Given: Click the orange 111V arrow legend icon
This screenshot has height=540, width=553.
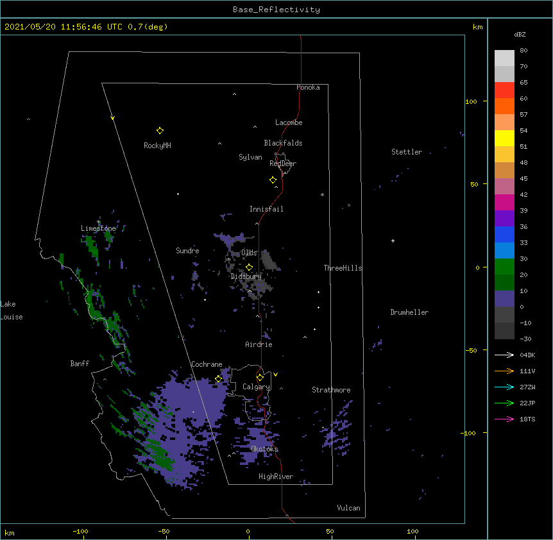Looking at the screenshot, I should point(504,371).
